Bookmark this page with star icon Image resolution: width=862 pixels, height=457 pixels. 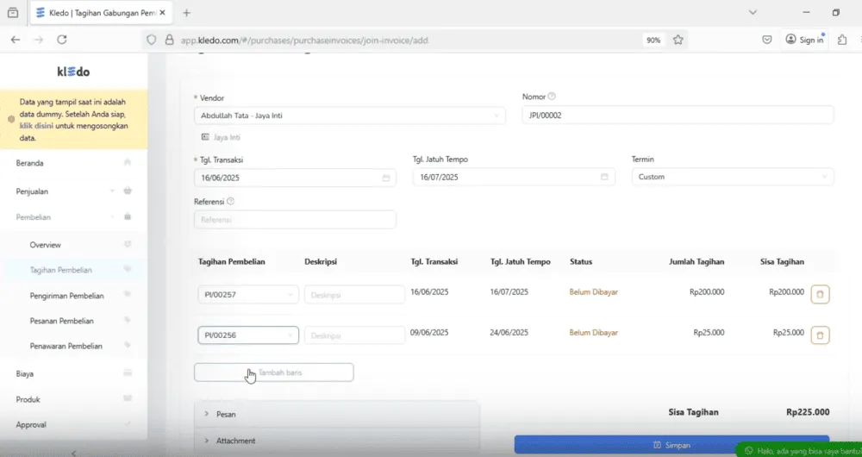tap(678, 40)
